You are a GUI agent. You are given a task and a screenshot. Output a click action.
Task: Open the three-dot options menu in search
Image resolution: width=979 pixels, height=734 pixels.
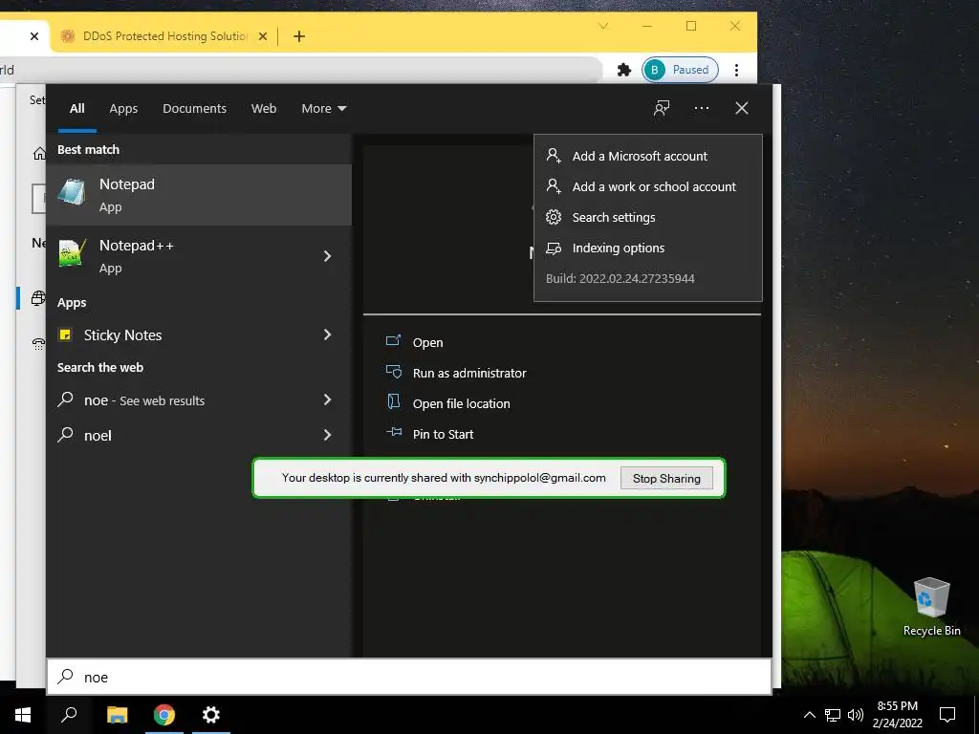pos(701,108)
